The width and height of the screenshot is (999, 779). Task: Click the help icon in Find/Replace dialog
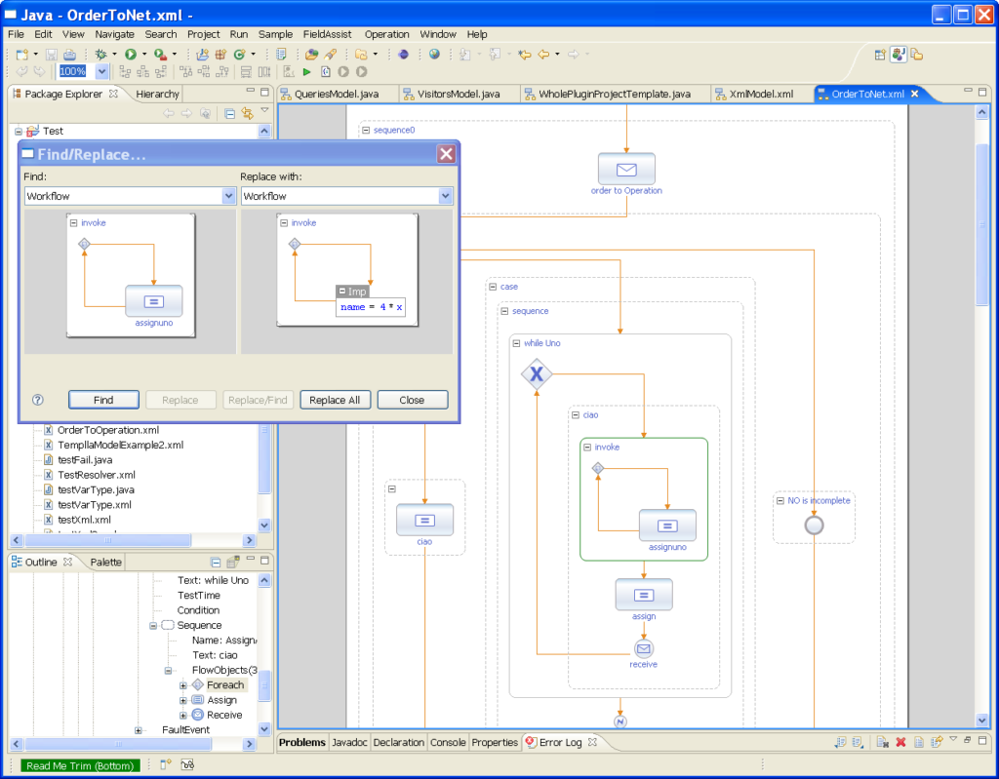pyautogui.click(x=36, y=400)
